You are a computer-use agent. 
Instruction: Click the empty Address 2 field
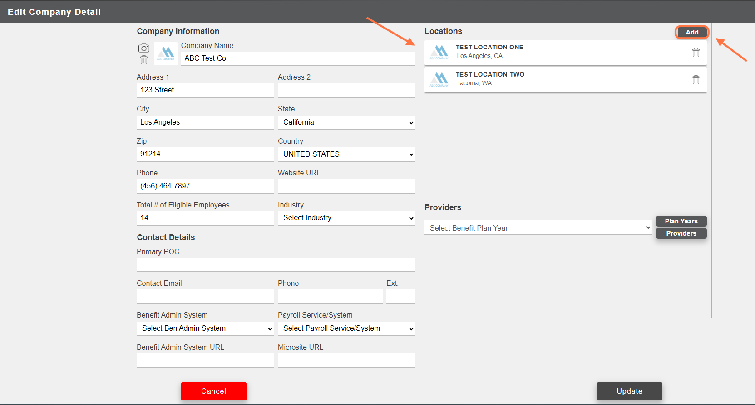pos(346,90)
